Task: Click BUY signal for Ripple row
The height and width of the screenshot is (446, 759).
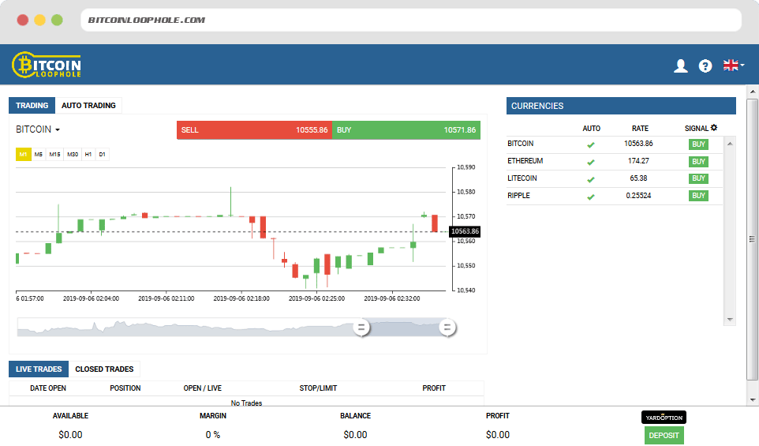Action: (x=698, y=196)
